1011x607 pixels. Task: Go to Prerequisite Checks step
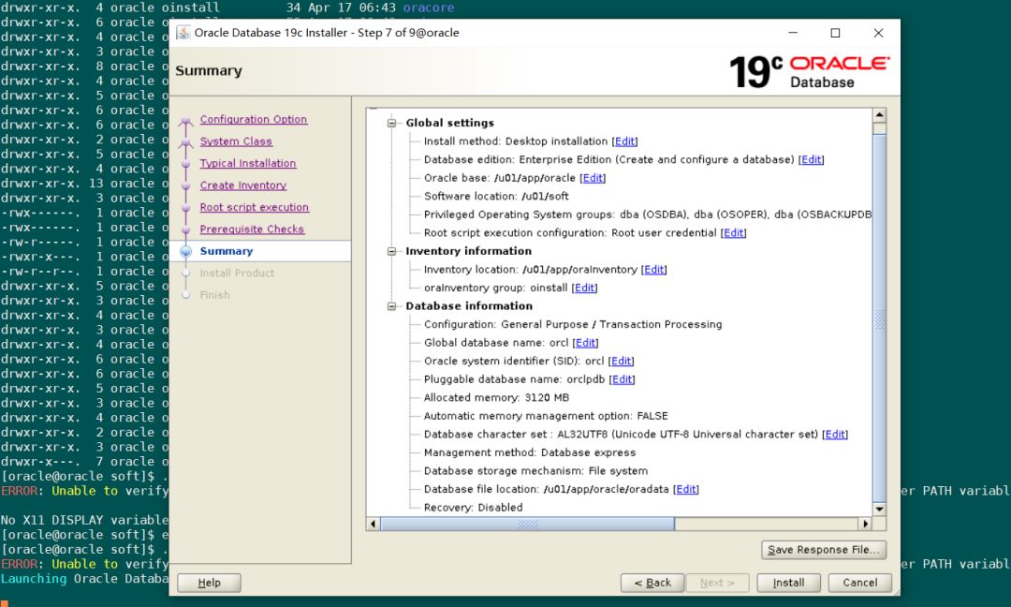252,229
